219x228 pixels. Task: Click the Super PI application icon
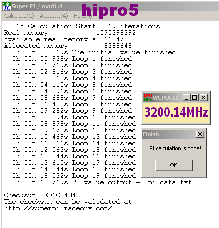6,6
